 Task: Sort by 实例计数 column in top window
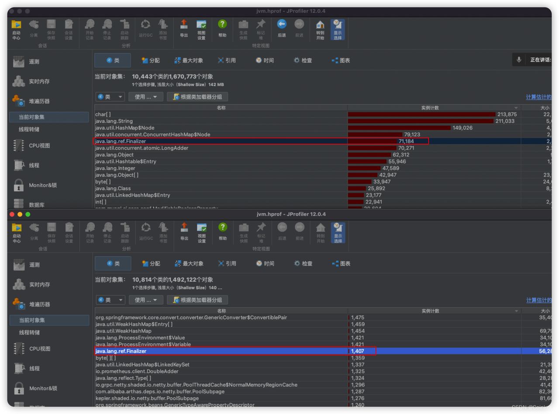(x=434, y=107)
